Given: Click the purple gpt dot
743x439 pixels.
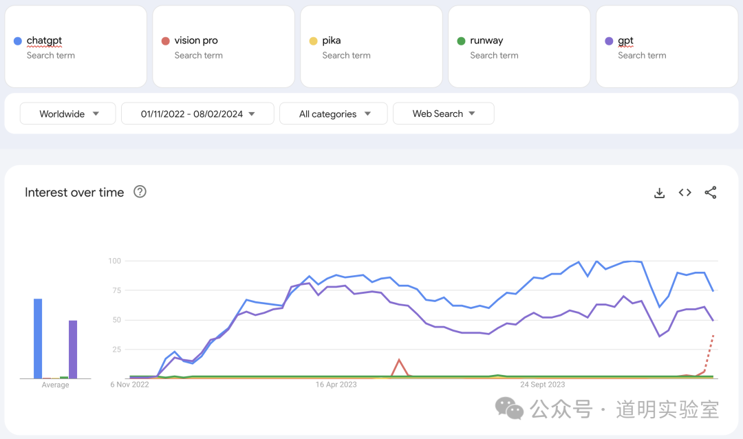Looking at the screenshot, I should coord(609,41).
